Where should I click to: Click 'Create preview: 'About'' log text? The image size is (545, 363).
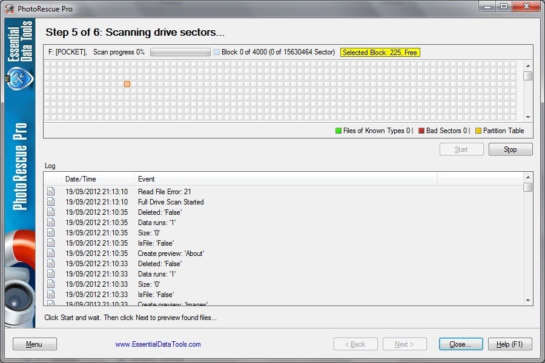(x=171, y=253)
